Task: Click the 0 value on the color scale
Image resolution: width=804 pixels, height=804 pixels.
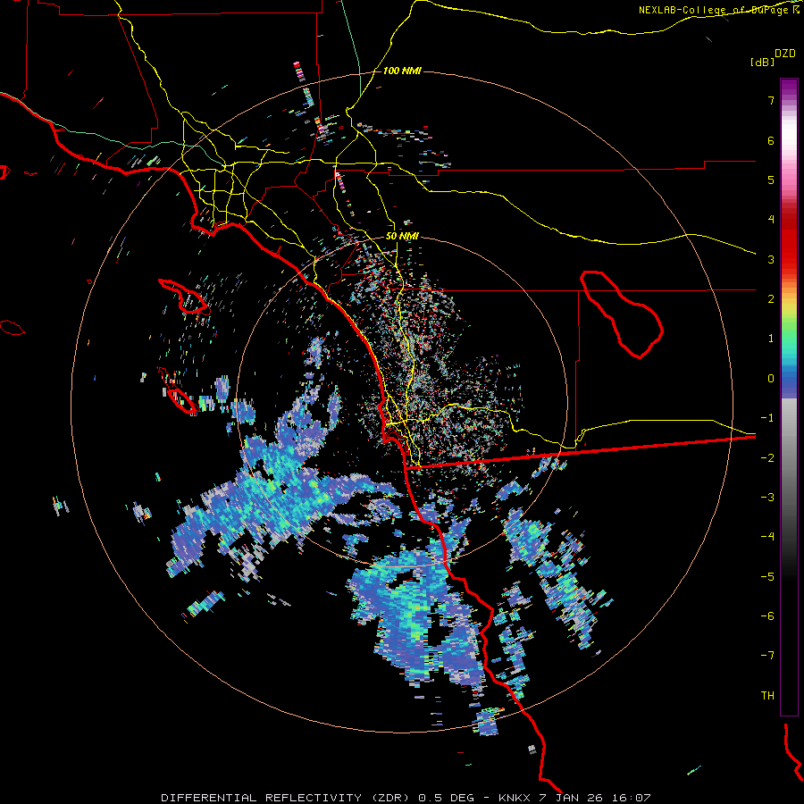Action: click(x=771, y=379)
